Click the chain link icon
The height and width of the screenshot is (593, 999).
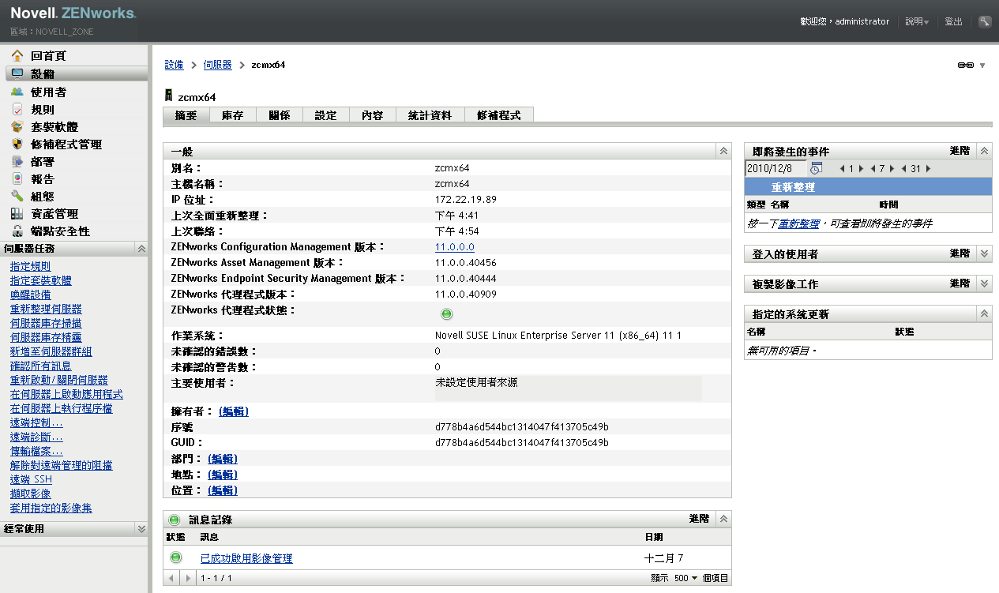965,66
